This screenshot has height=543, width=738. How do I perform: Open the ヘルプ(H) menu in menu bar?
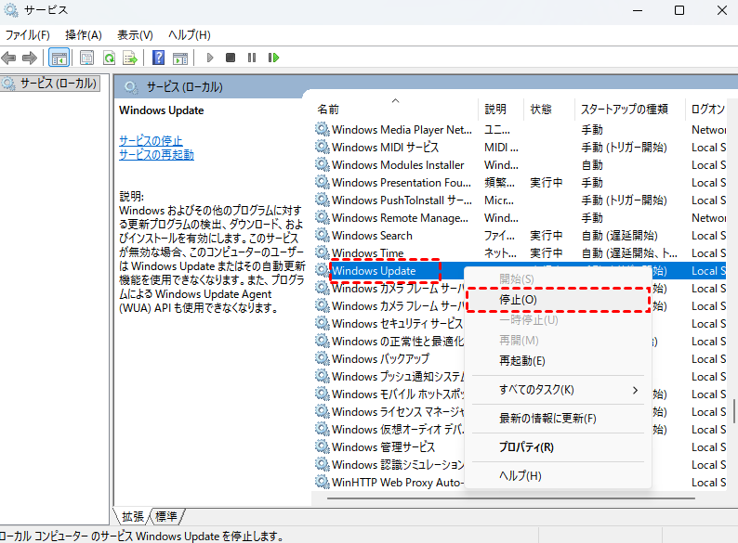[x=190, y=35]
